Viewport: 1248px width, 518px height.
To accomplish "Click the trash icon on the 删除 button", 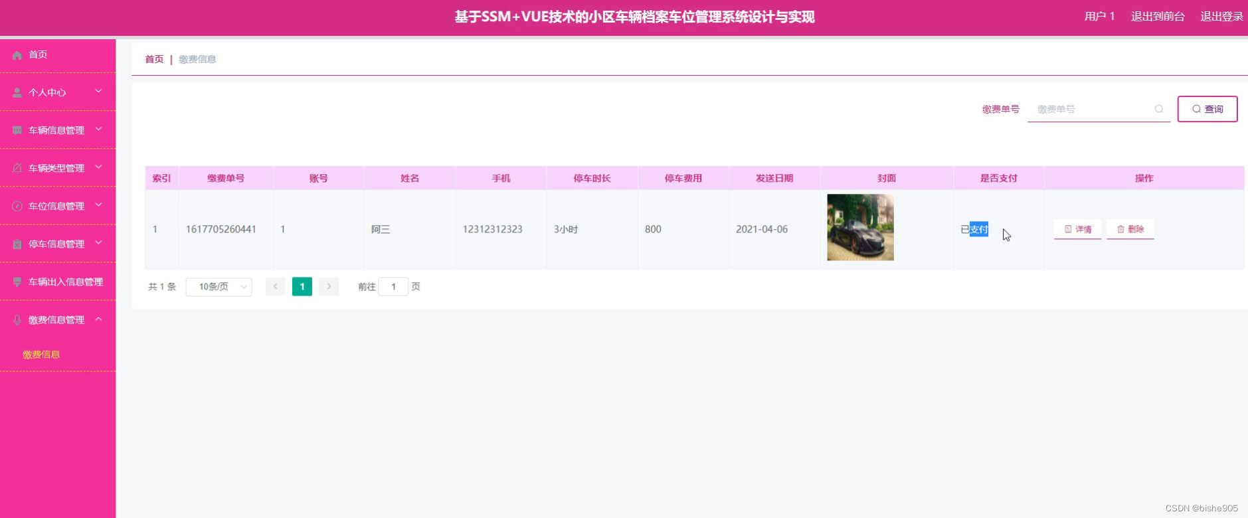I will (1120, 229).
